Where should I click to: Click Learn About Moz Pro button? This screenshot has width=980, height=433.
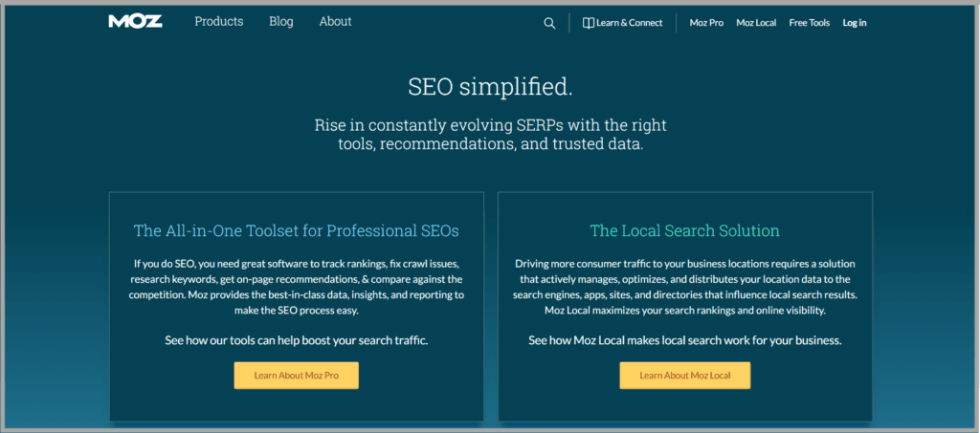pyautogui.click(x=297, y=376)
